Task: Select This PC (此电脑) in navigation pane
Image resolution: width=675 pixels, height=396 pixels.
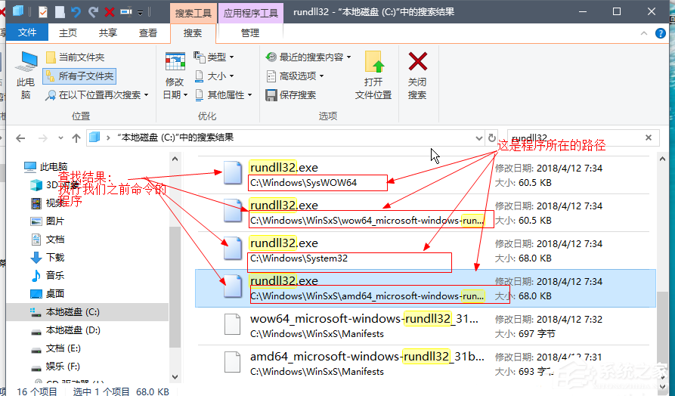Action: [x=46, y=166]
